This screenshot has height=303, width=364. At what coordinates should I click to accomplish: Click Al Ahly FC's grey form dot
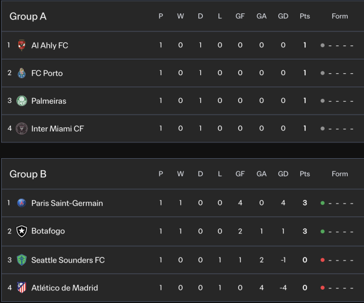[x=323, y=45]
